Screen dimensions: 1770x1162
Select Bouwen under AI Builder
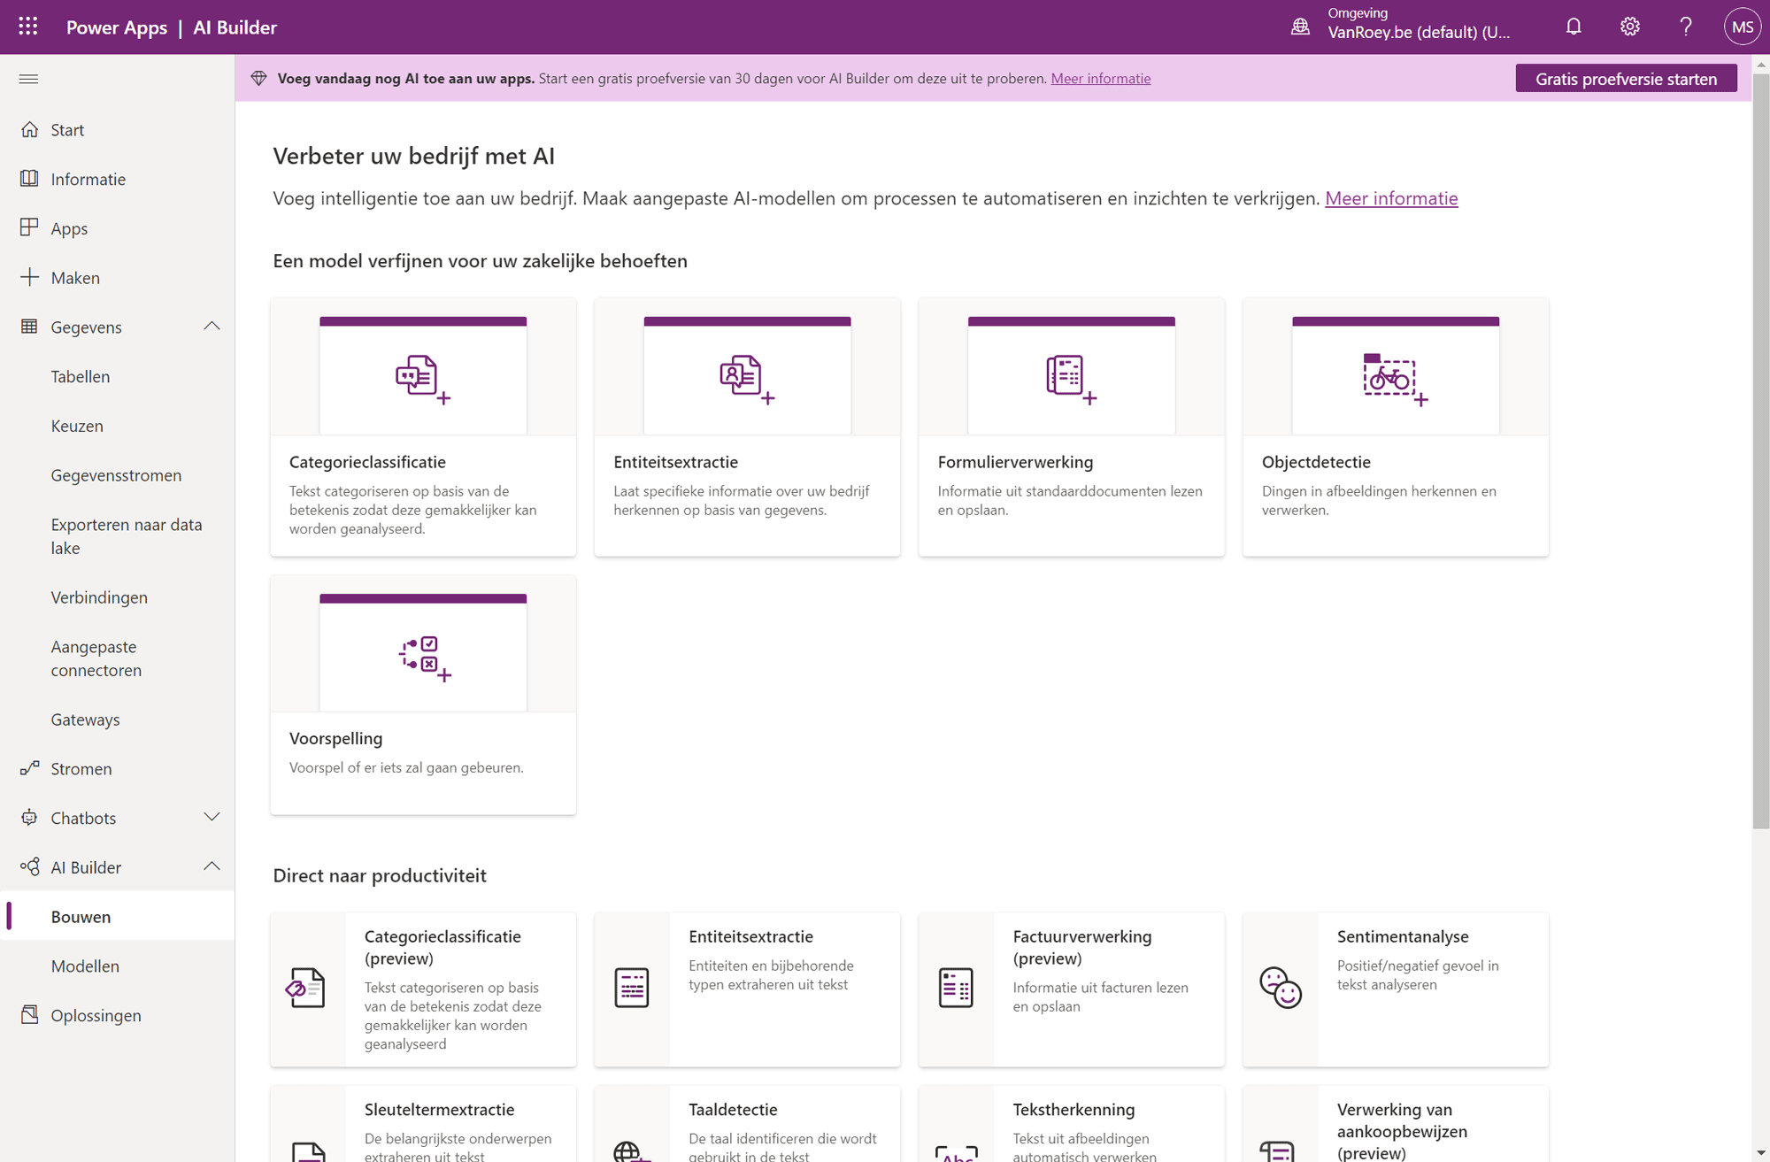(117, 917)
